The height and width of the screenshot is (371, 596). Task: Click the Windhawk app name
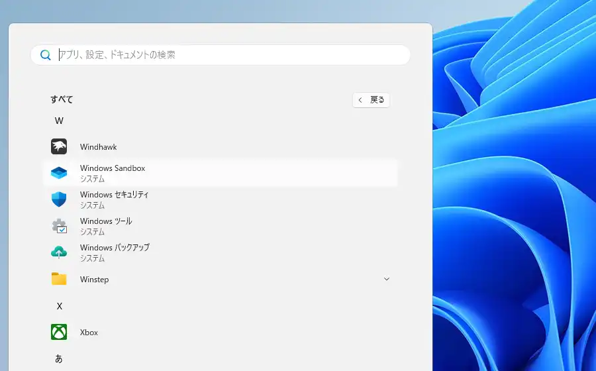[x=99, y=146]
